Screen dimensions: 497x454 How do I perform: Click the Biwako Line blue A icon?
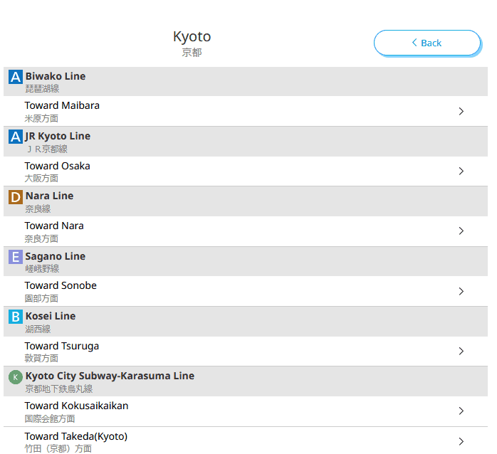(x=16, y=77)
